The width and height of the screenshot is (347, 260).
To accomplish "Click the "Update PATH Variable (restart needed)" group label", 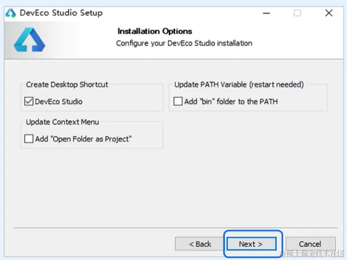I will tap(239, 84).
